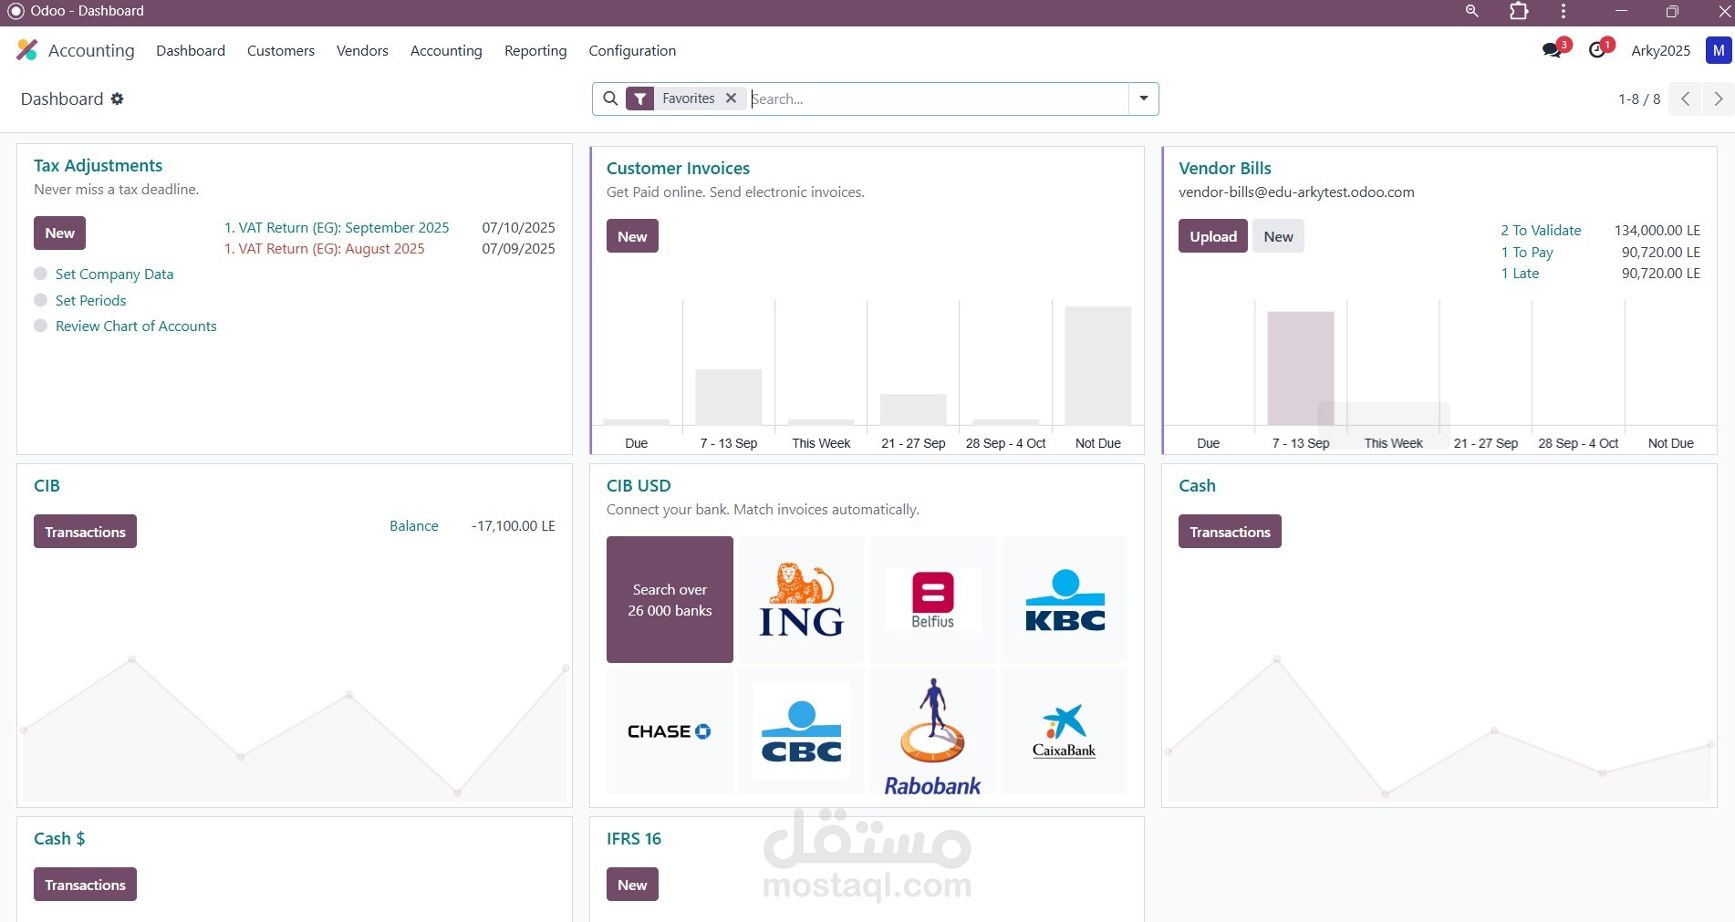Click 21 - 27 Sep bar in Customer Invoices chart

click(913, 409)
